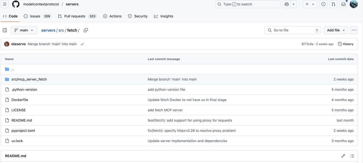The height and width of the screenshot is (163, 363).
Task: Open pull requests icon in top bar
Action: pyautogui.click(x=333, y=4)
